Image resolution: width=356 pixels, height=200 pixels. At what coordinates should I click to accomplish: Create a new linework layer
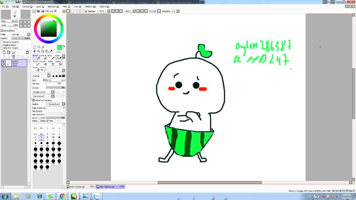9,52
